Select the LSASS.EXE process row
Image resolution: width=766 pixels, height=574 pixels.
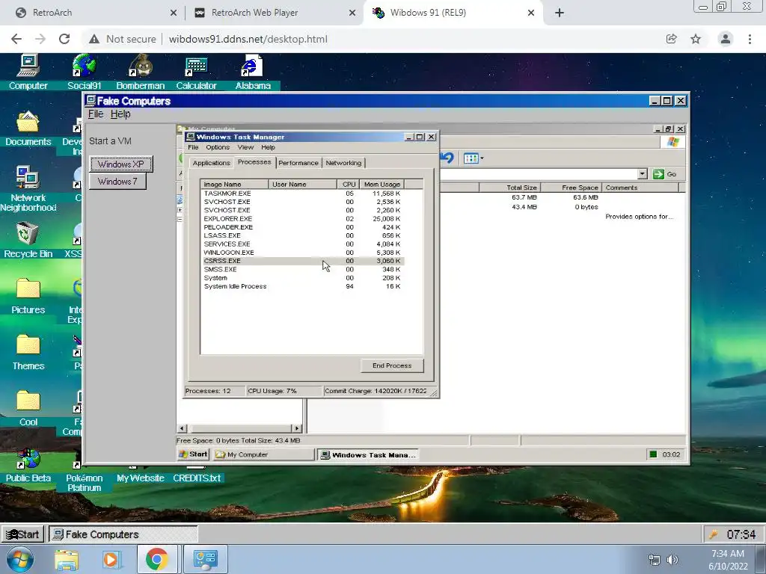click(303, 235)
